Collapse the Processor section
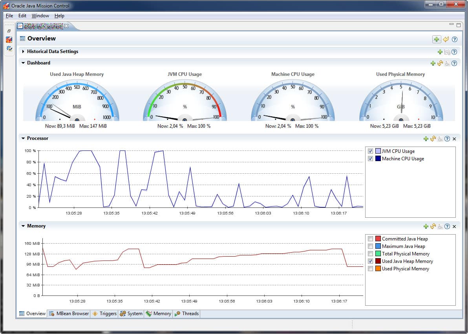 [23, 139]
